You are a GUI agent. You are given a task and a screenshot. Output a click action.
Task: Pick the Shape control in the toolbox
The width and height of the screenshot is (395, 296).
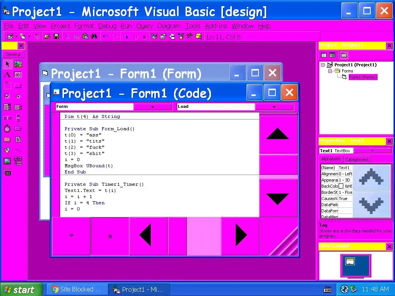tap(7, 150)
